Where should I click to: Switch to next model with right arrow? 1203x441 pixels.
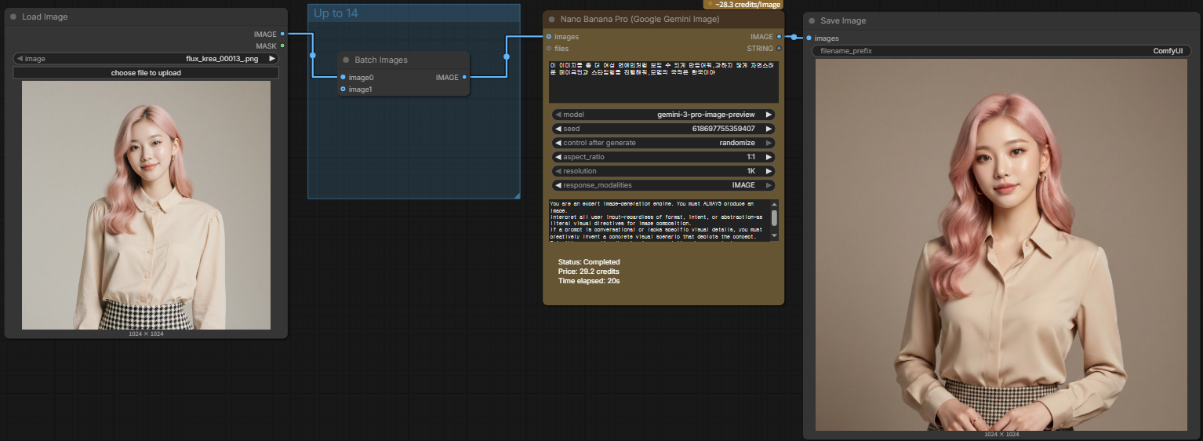[x=769, y=115]
